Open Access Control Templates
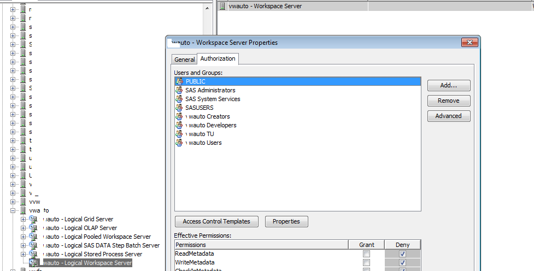534x271 pixels. pos(216,221)
